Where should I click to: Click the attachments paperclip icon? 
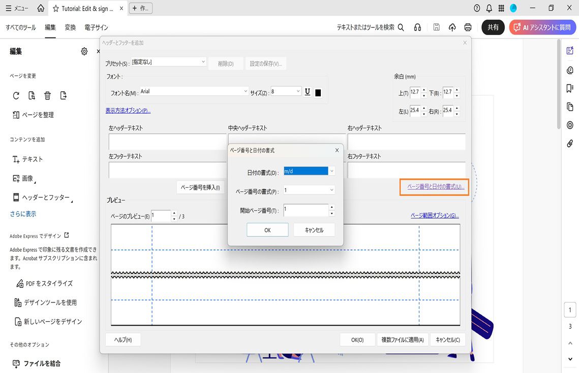point(570,144)
